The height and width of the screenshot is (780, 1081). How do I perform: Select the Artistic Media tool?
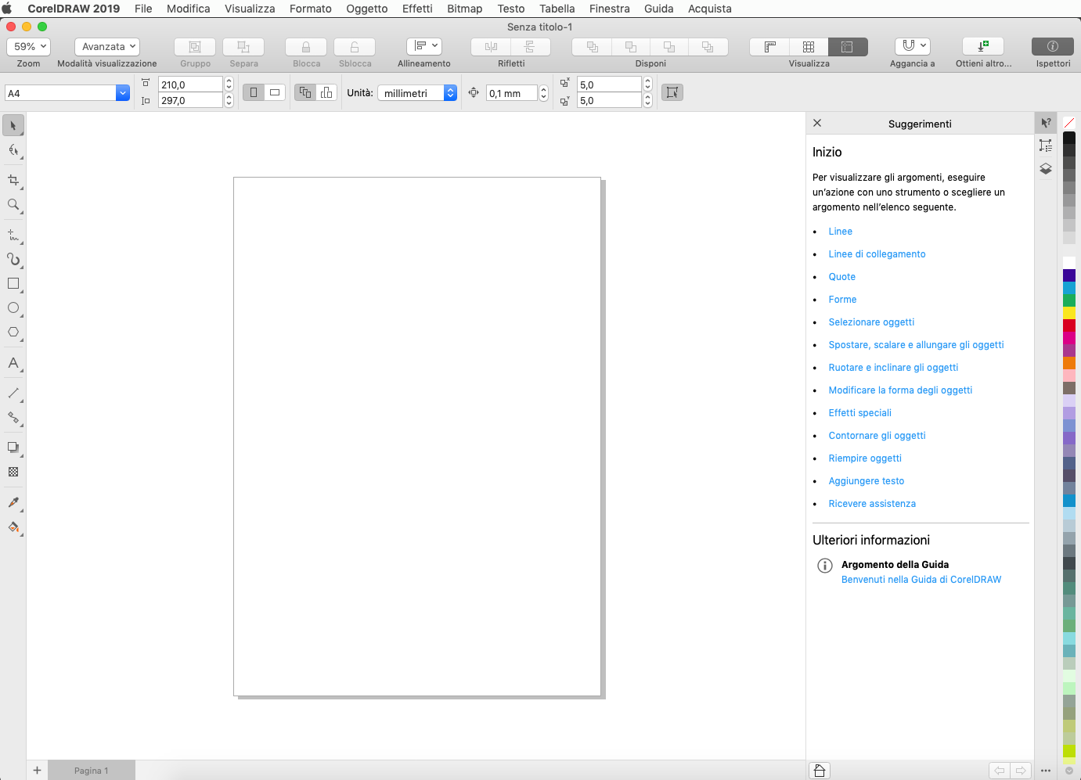click(13, 259)
